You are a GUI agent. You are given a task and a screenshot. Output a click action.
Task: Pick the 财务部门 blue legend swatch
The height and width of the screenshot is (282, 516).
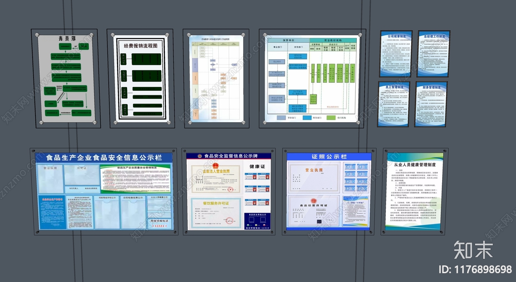pyautogui.click(x=307, y=118)
